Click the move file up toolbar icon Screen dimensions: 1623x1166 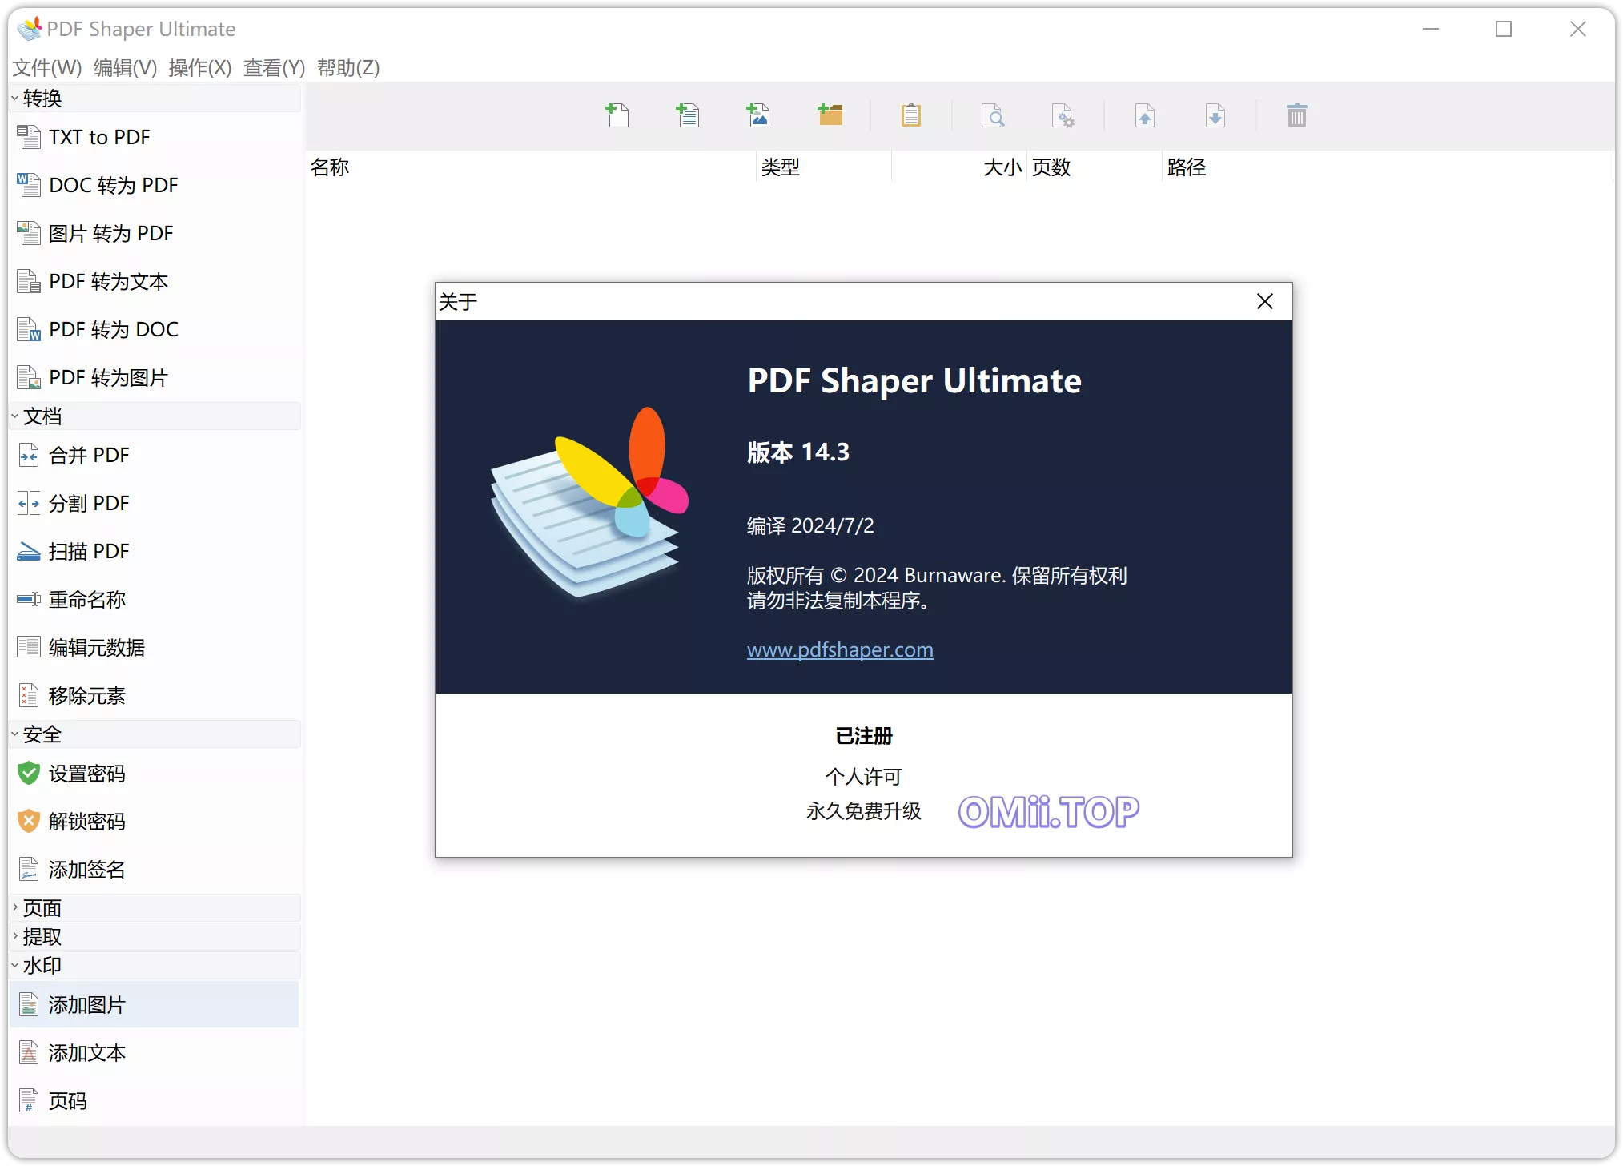(x=1145, y=116)
